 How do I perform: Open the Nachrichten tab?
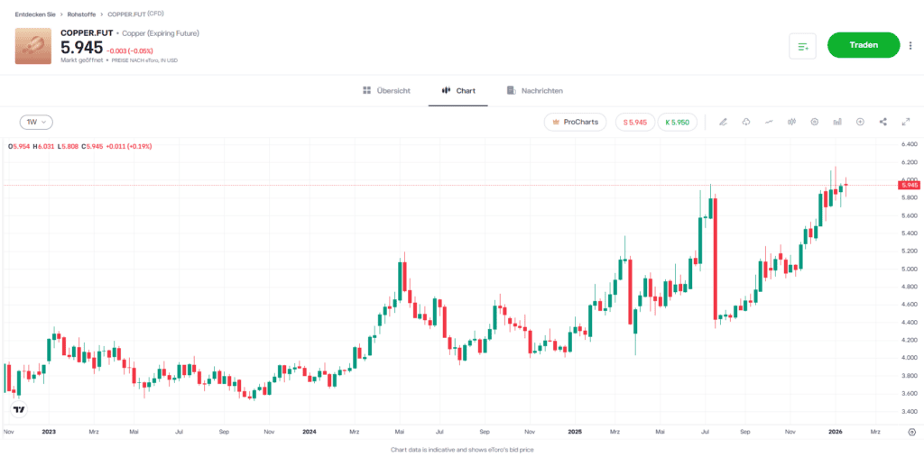(535, 91)
